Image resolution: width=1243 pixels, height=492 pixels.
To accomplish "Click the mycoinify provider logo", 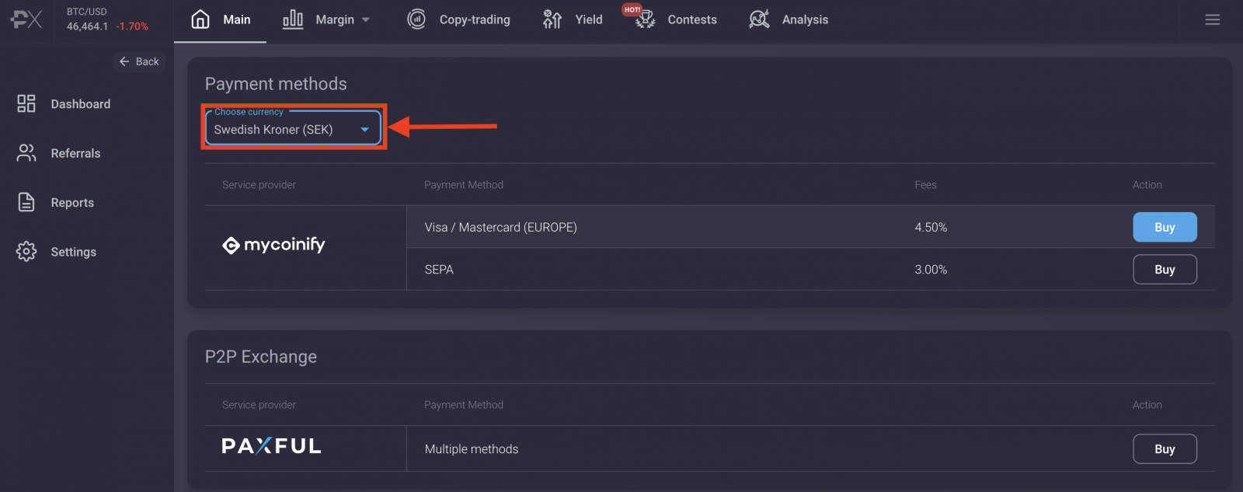I will point(273,245).
